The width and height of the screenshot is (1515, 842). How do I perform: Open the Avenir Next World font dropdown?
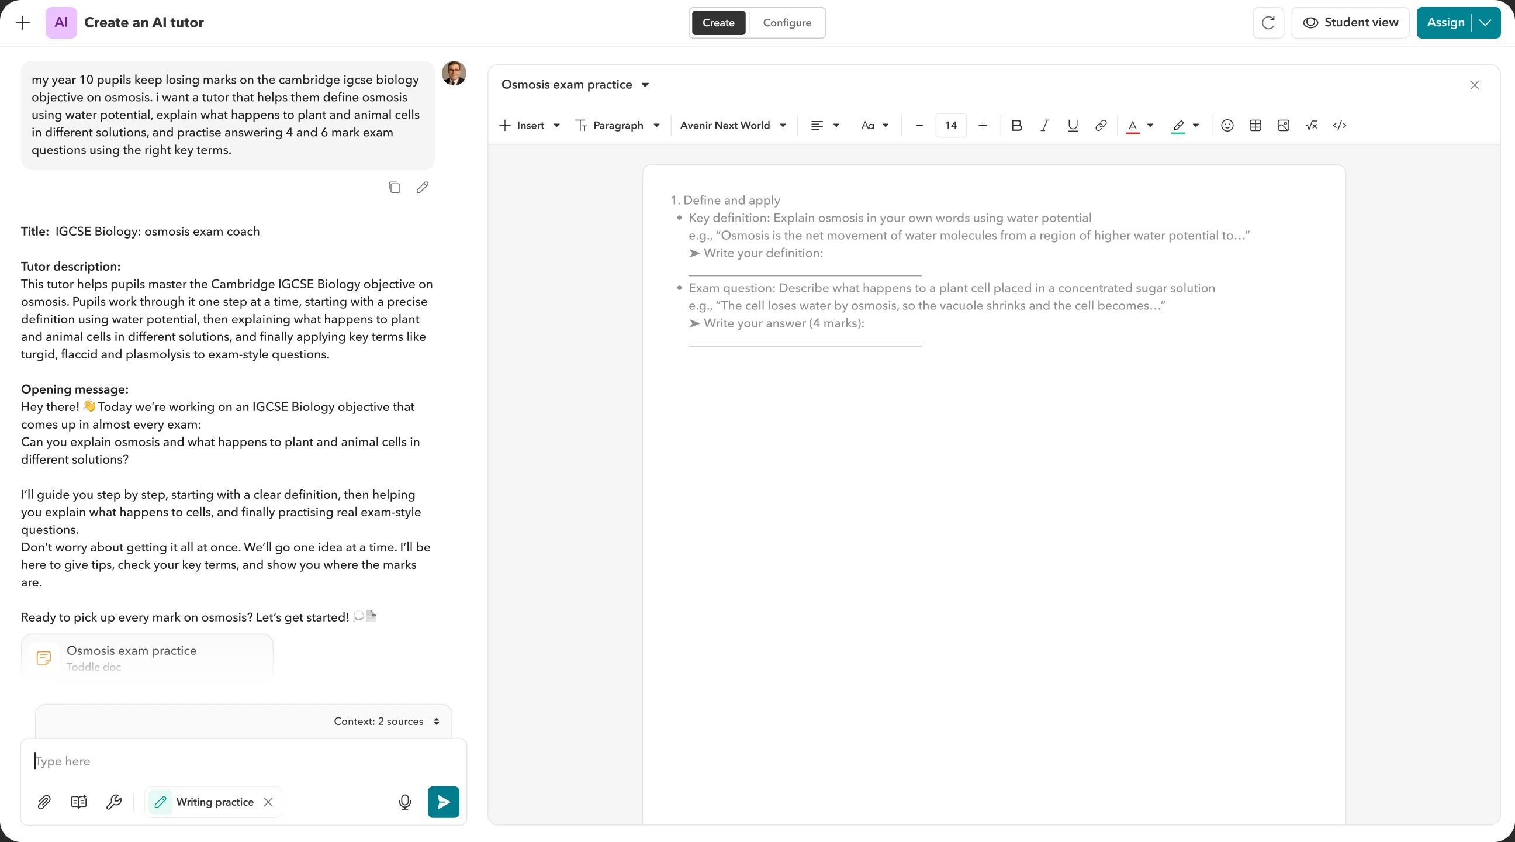[x=733, y=125]
